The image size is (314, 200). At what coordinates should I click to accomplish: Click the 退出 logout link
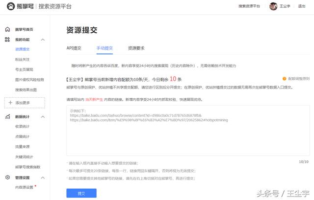[x=301, y=7]
